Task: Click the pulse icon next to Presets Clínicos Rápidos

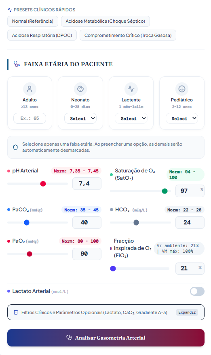Action: pyautogui.click(x=10, y=10)
